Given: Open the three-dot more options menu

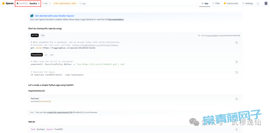Looking at the screenshot, I should 258,3.
